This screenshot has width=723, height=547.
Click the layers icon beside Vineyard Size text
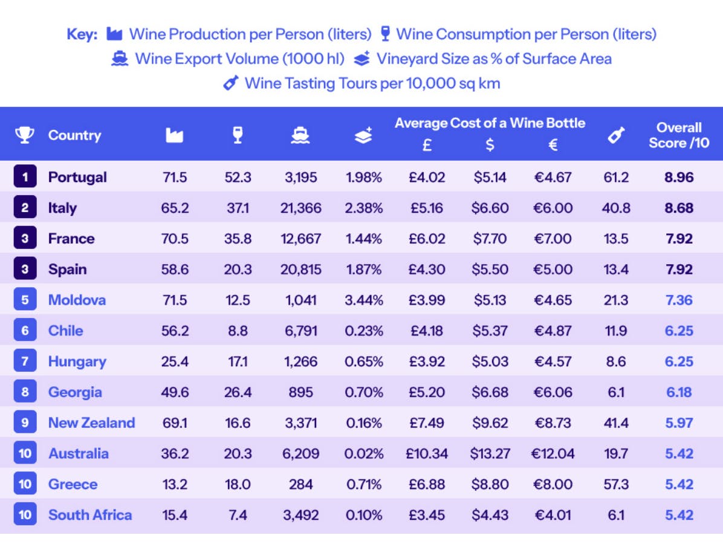[x=361, y=59]
